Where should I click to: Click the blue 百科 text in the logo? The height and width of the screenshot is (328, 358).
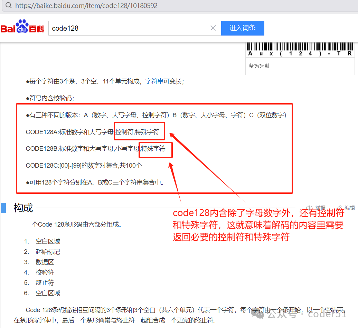(37, 28)
